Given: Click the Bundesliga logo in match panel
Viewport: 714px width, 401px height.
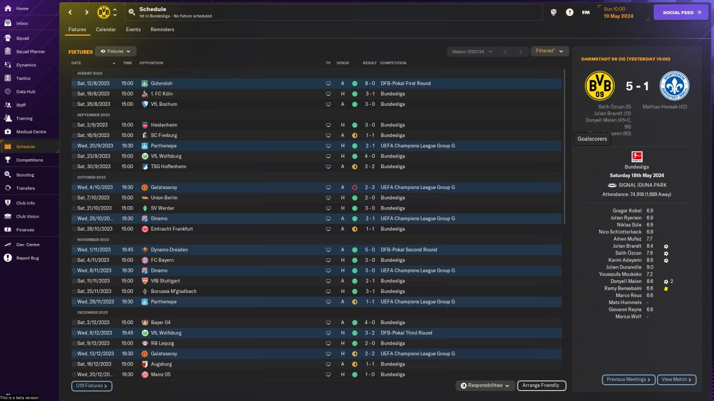Looking at the screenshot, I should pos(636,157).
